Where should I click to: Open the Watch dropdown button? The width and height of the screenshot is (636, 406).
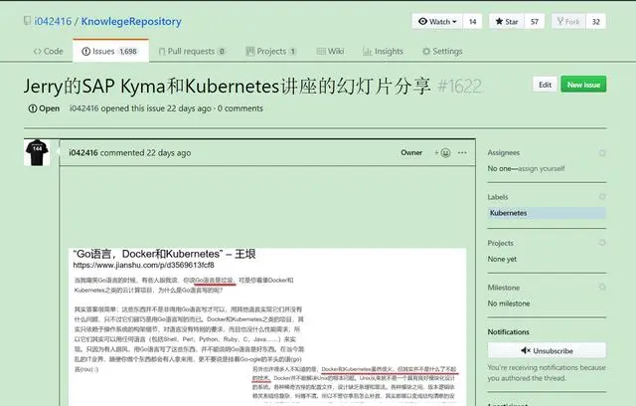[437, 22]
